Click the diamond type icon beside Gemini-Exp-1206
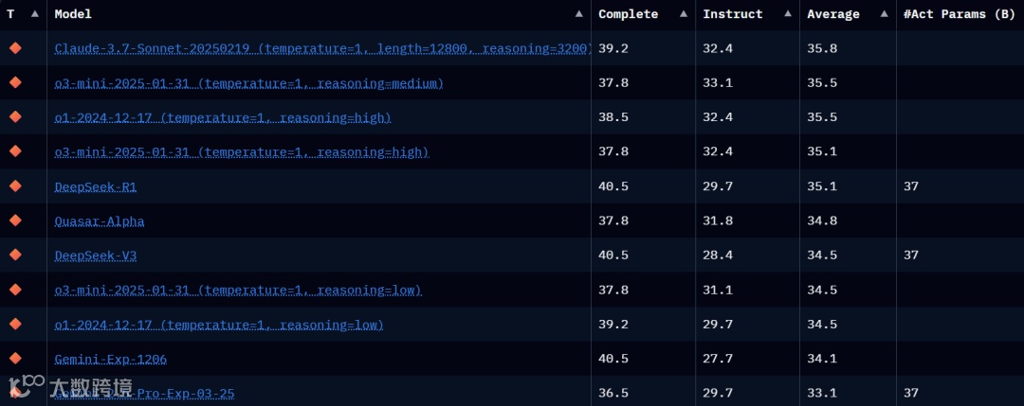The height and width of the screenshot is (406, 1024). (16, 359)
